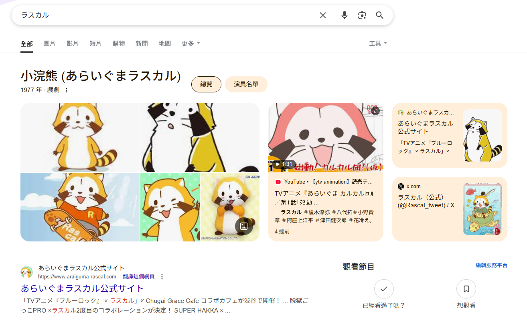Click the 4 週前 timestamp text
Viewport: 527px width, 323px height.
point(282,232)
